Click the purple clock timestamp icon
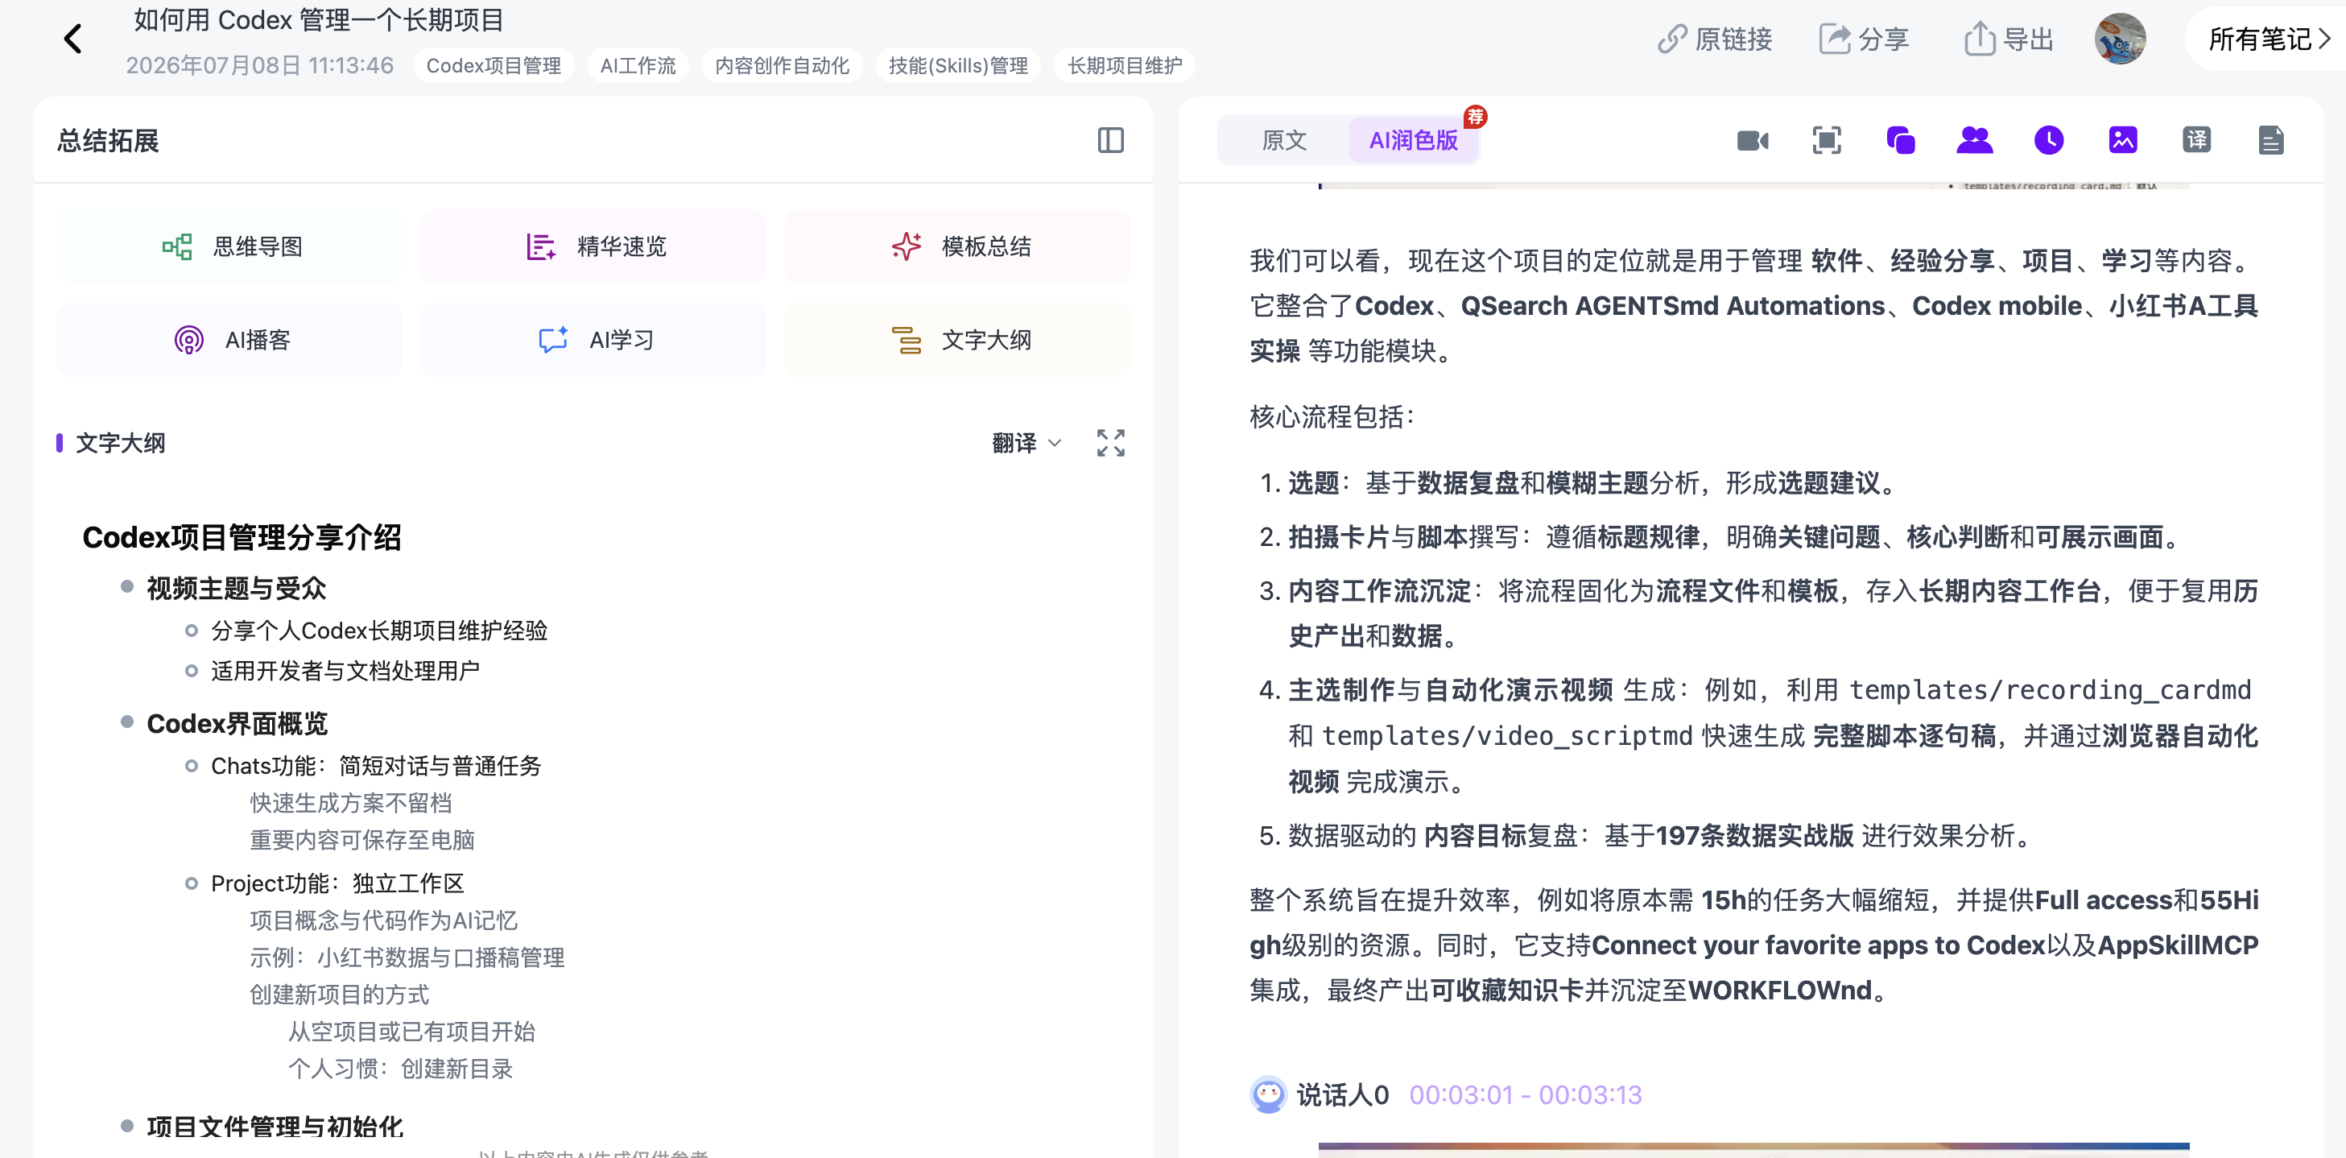2346x1158 pixels. pyautogui.click(x=2048, y=140)
